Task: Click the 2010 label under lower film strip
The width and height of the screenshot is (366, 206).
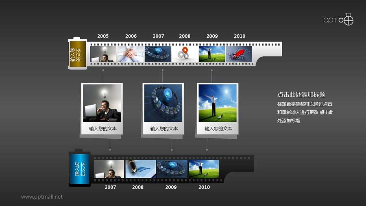Action: (x=204, y=187)
